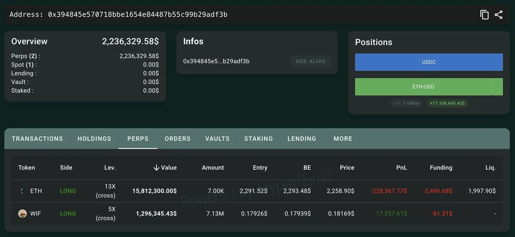Screen dimensions: 515x237
Task: Click the Funding column header
Action: (441, 168)
